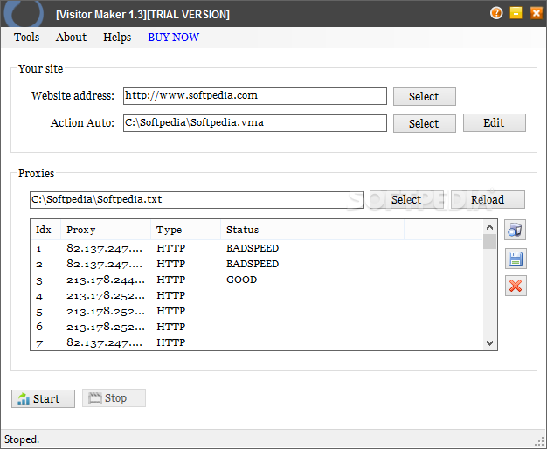Select proxy row 2 with BADSPEED
The height and width of the screenshot is (449, 547).
point(256,264)
